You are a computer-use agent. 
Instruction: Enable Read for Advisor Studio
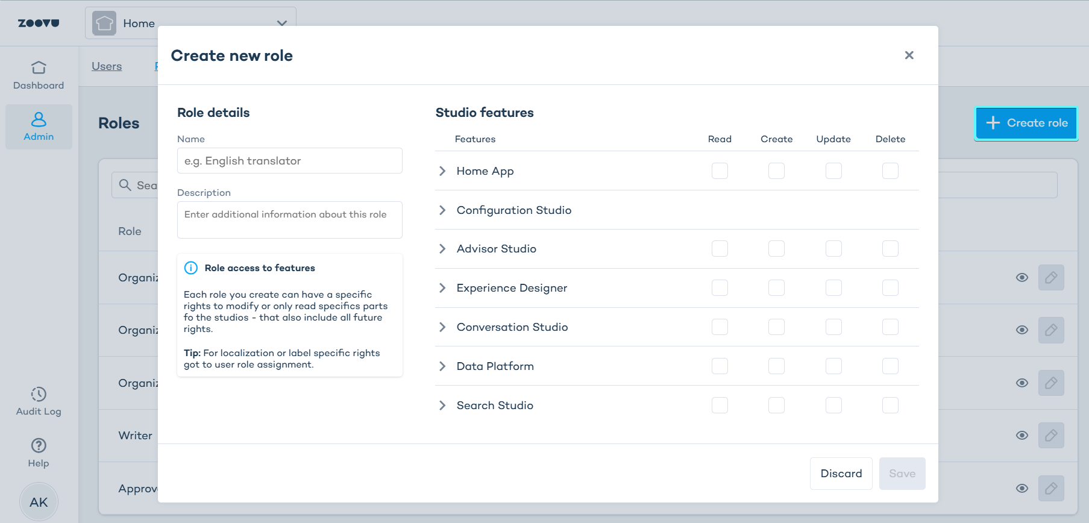pos(720,249)
